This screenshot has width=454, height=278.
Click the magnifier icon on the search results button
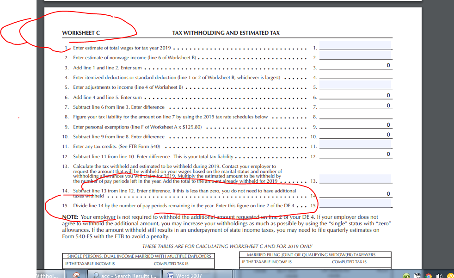tap(96, 275)
